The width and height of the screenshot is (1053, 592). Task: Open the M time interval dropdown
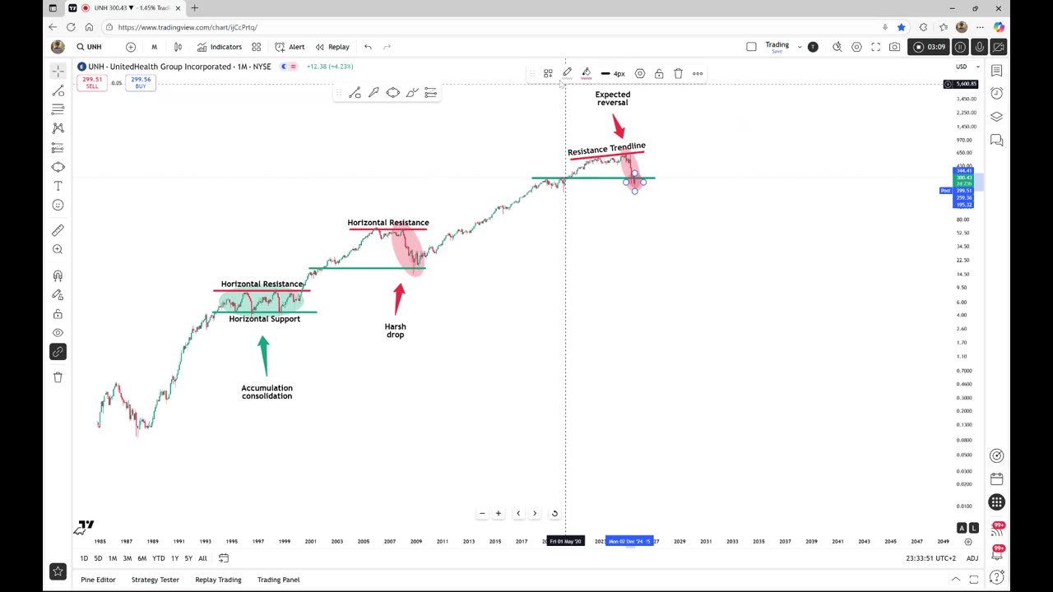click(154, 47)
